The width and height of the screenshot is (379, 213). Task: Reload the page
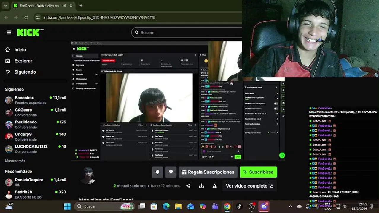pyautogui.click(x=26, y=17)
